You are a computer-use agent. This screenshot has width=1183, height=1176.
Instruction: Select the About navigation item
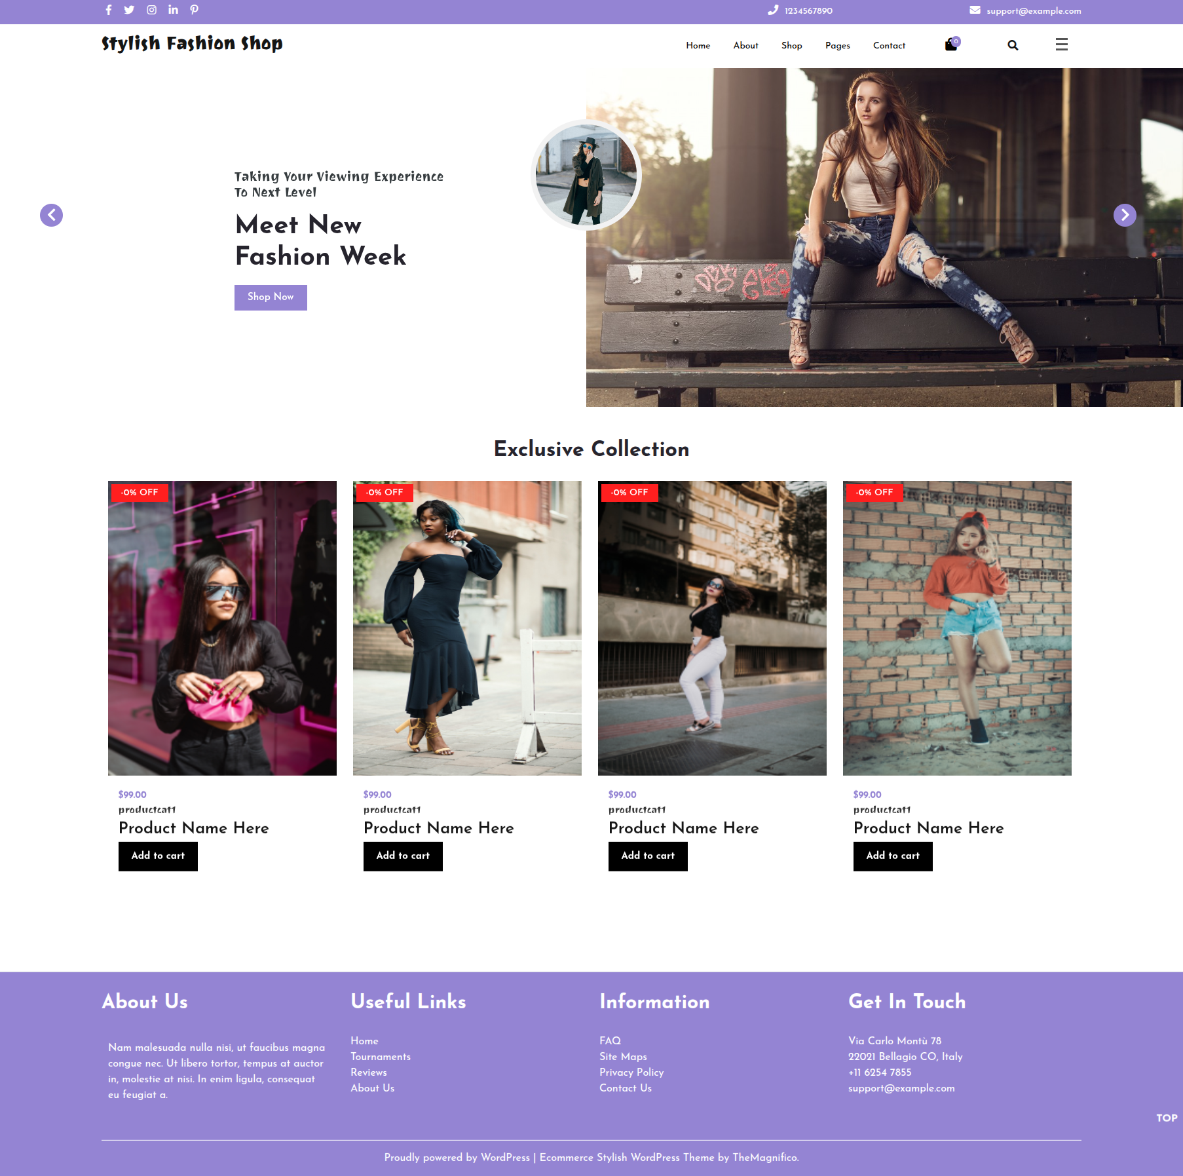pyautogui.click(x=745, y=45)
